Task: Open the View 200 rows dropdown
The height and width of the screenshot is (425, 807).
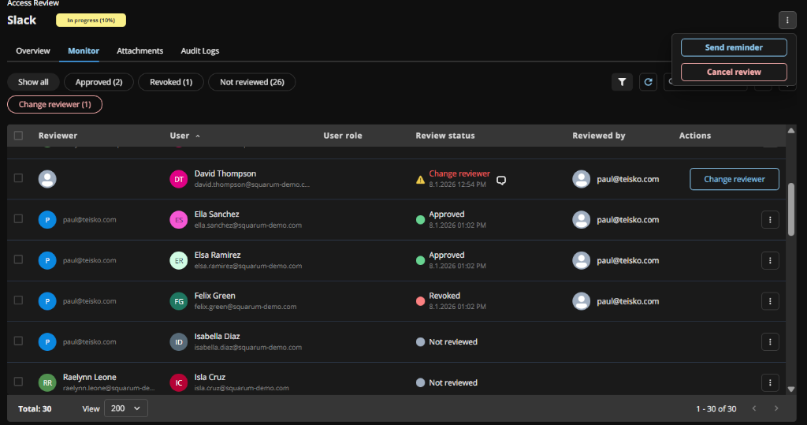Action: coord(125,408)
